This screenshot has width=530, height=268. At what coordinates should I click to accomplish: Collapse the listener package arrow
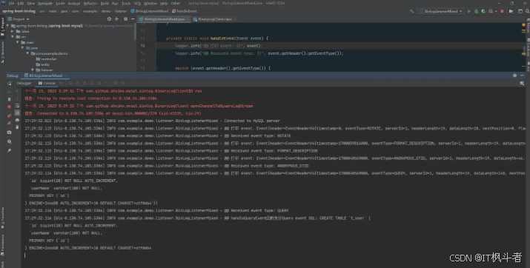[33, 70]
